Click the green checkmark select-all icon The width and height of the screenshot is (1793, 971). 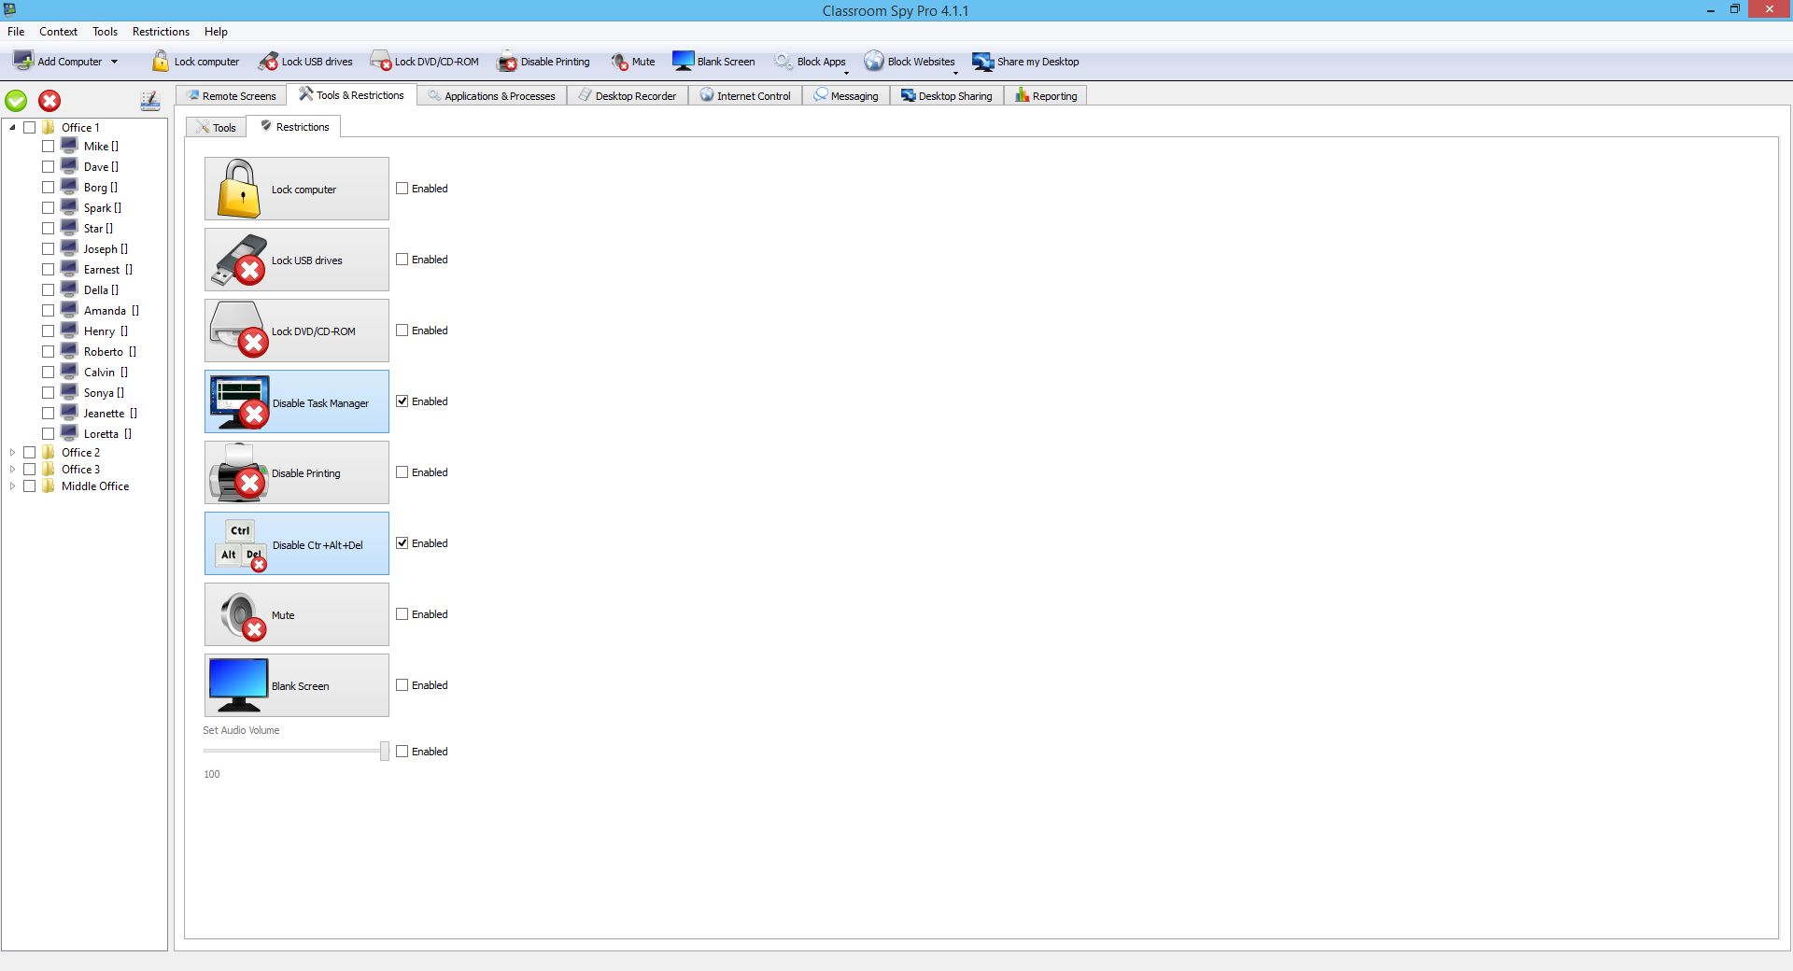tap(16, 101)
